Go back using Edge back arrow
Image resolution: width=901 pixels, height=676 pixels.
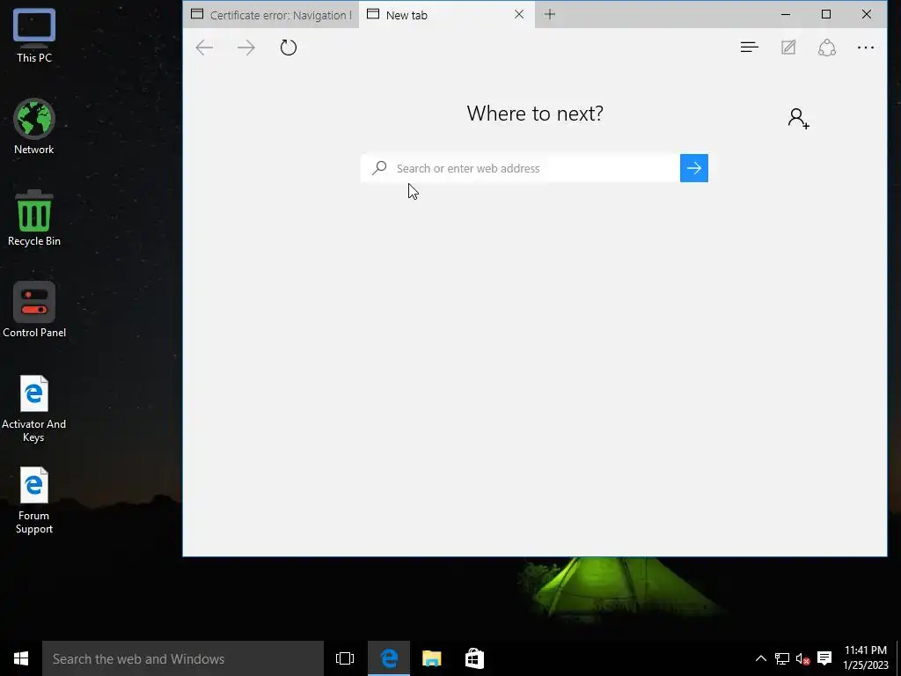204,48
